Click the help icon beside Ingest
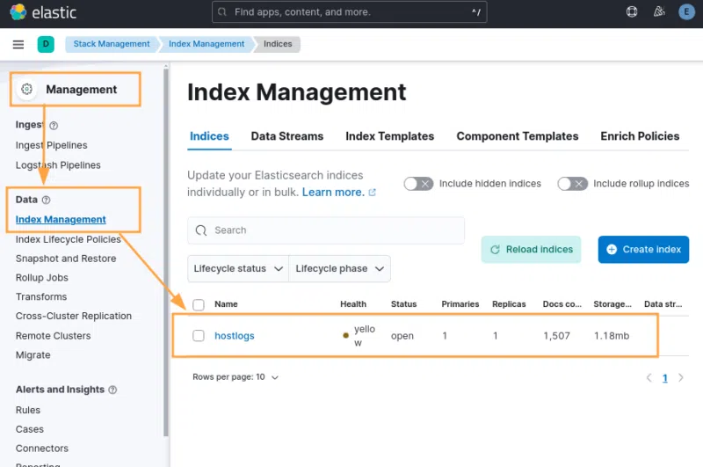 tap(54, 126)
